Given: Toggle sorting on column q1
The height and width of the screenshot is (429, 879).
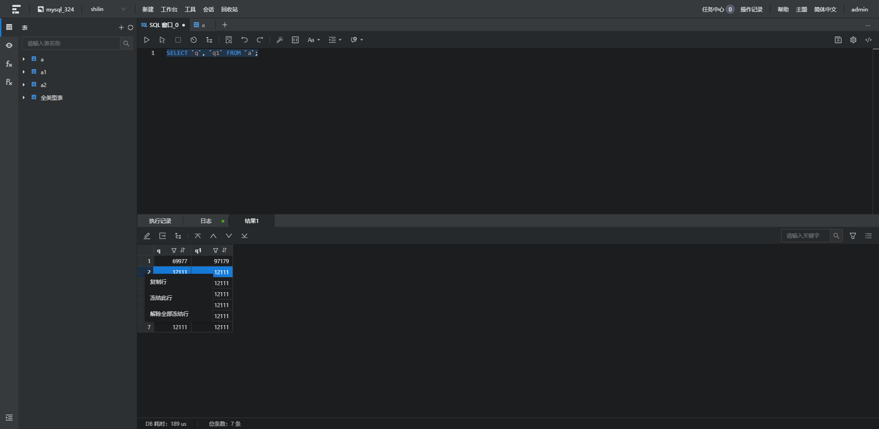Looking at the screenshot, I should [224, 250].
